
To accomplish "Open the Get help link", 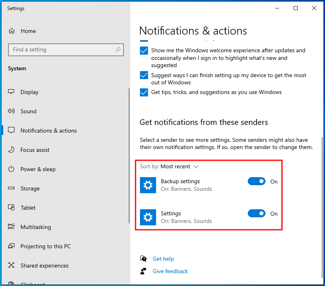I will tap(163, 259).
